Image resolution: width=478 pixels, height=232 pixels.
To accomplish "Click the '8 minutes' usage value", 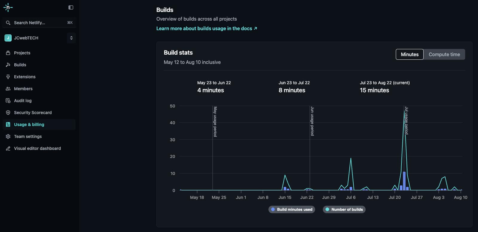I will click(x=292, y=90).
